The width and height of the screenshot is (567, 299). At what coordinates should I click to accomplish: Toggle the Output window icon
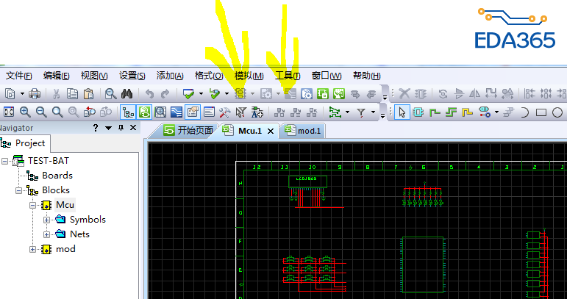pos(209,112)
